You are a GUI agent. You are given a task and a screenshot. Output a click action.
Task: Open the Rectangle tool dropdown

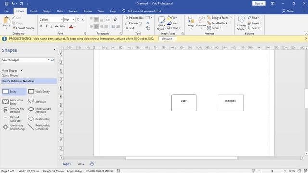151,18
